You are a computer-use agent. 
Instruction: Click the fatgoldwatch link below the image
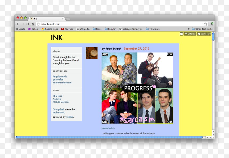click(108, 128)
